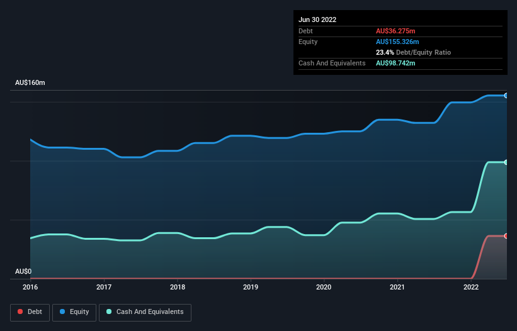The image size is (517, 331).
Task: Click the blue Equity legend dot
Action: [x=62, y=311]
